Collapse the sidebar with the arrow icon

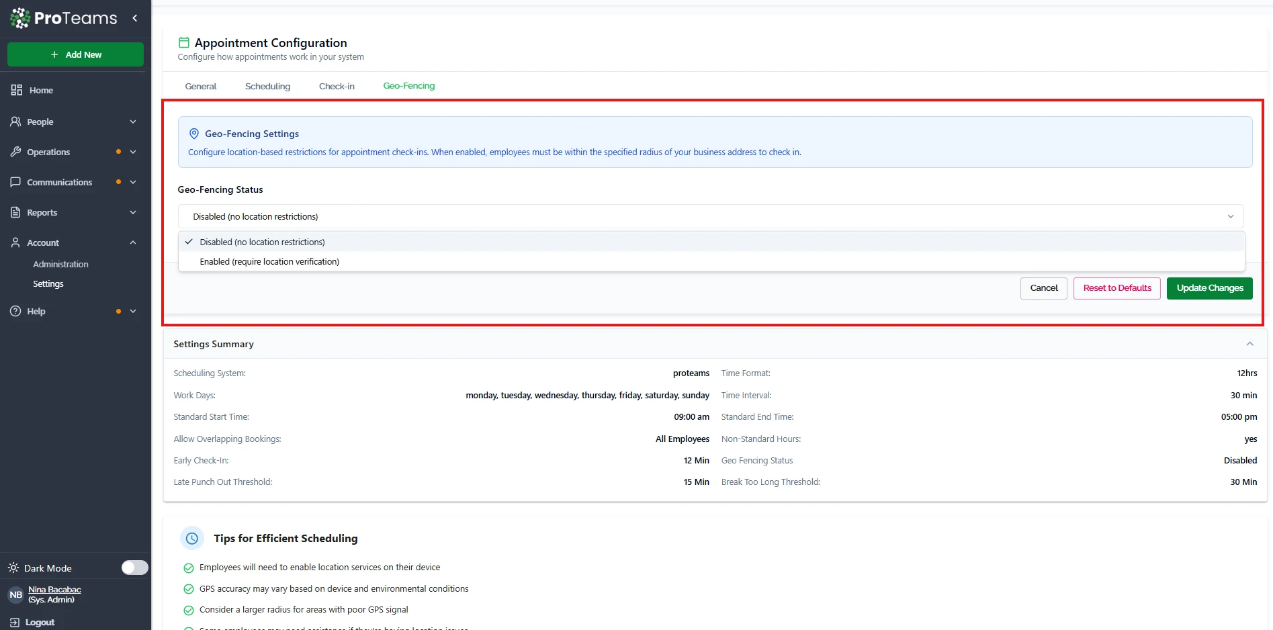pyautogui.click(x=135, y=18)
